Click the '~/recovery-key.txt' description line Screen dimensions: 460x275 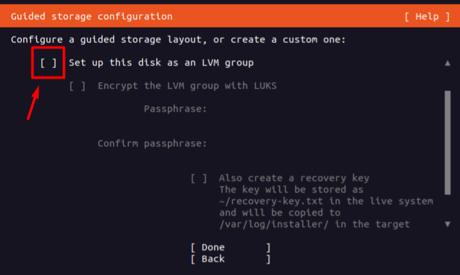tap(326, 201)
